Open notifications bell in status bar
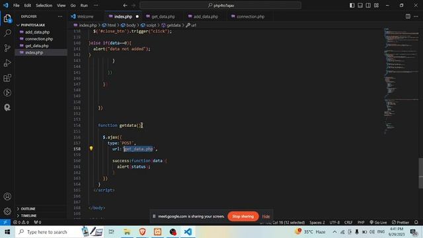Screen dimensions: 423x238 point(416,222)
